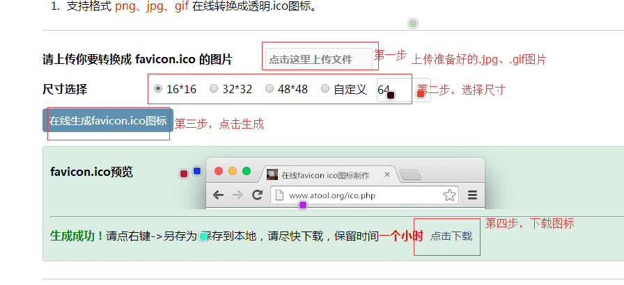Click the green traffic light circle
The height and width of the screenshot is (285, 624).
click(247, 171)
